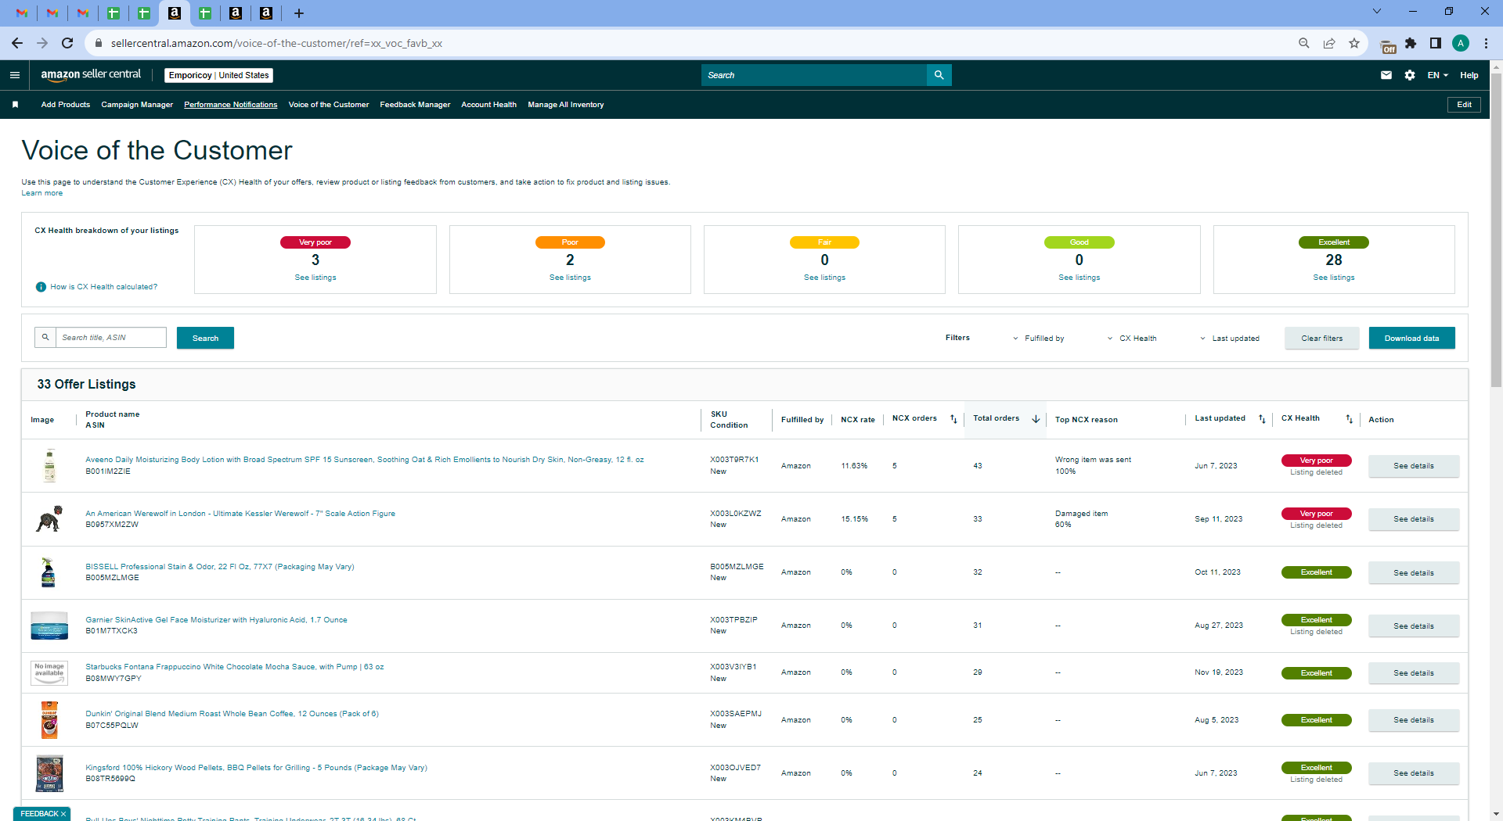Open Voice of the Customer nav item
1503x821 pixels.
[329, 105]
